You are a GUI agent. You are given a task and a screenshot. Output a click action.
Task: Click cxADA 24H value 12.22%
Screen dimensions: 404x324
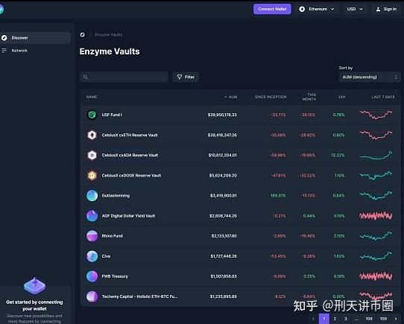tap(338, 155)
